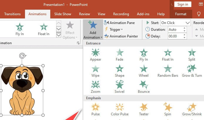Select the Color Pulse emphasis effect
This screenshot has width=204, height=120.
click(x=120, y=109)
